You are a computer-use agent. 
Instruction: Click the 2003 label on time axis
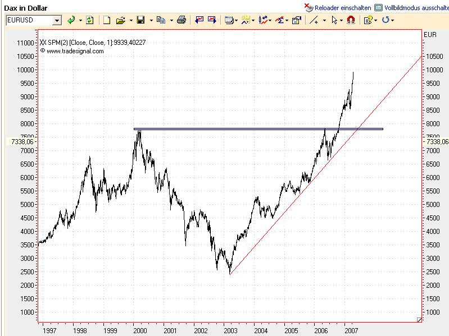coord(230,330)
